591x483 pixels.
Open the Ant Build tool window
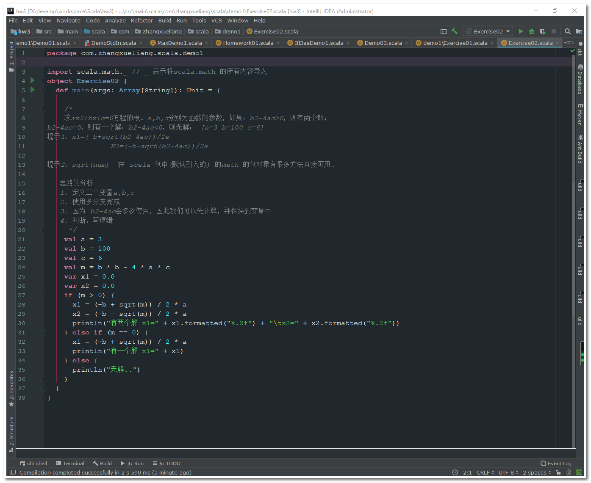(580, 149)
